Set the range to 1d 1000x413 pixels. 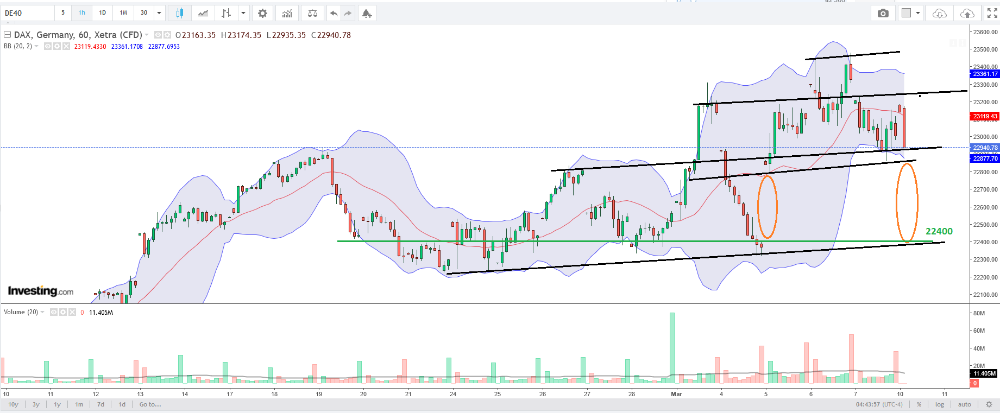pyautogui.click(x=122, y=404)
